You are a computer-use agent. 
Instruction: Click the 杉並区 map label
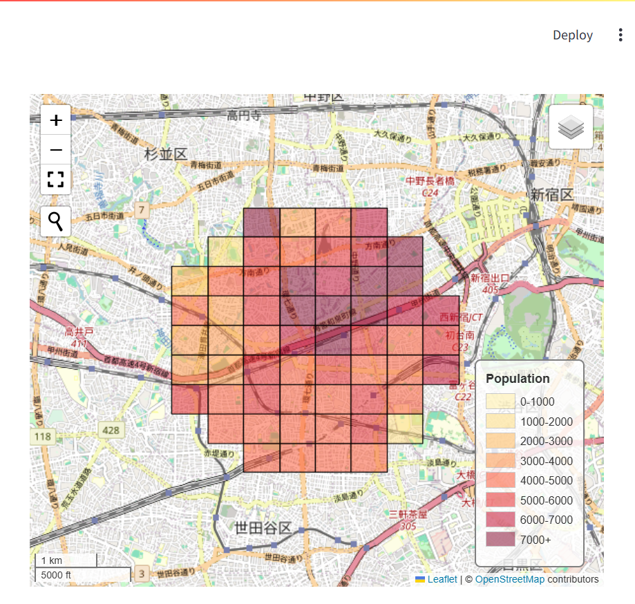(166, 154)
